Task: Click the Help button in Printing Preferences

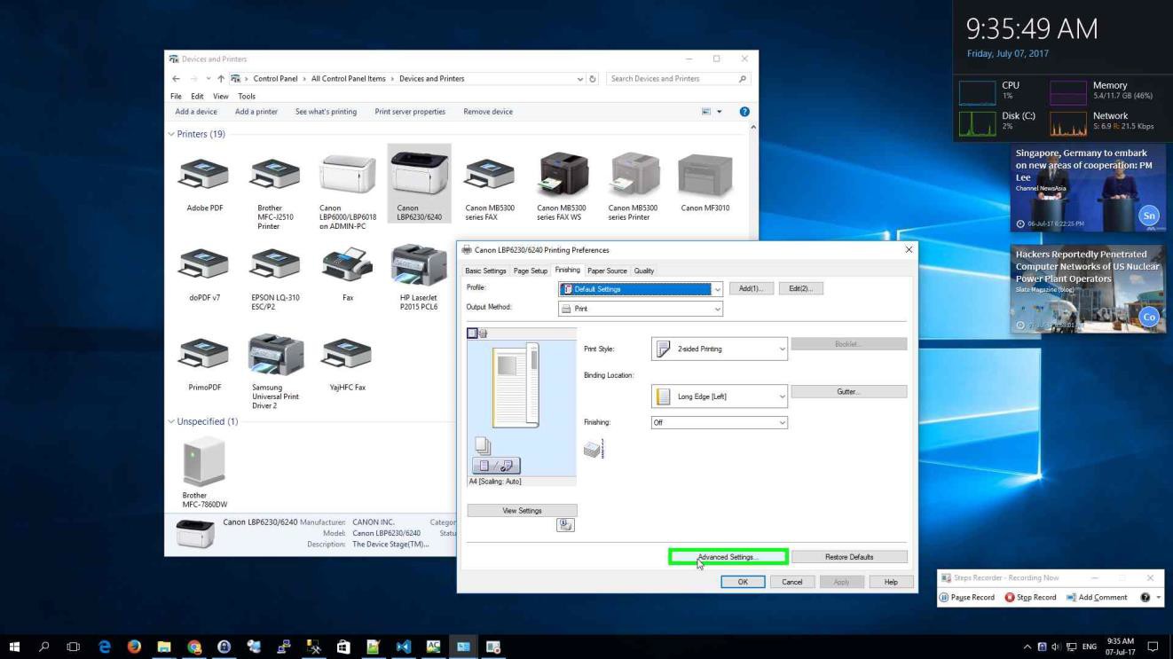Action: pyautogui.click(x=890, y=582)
